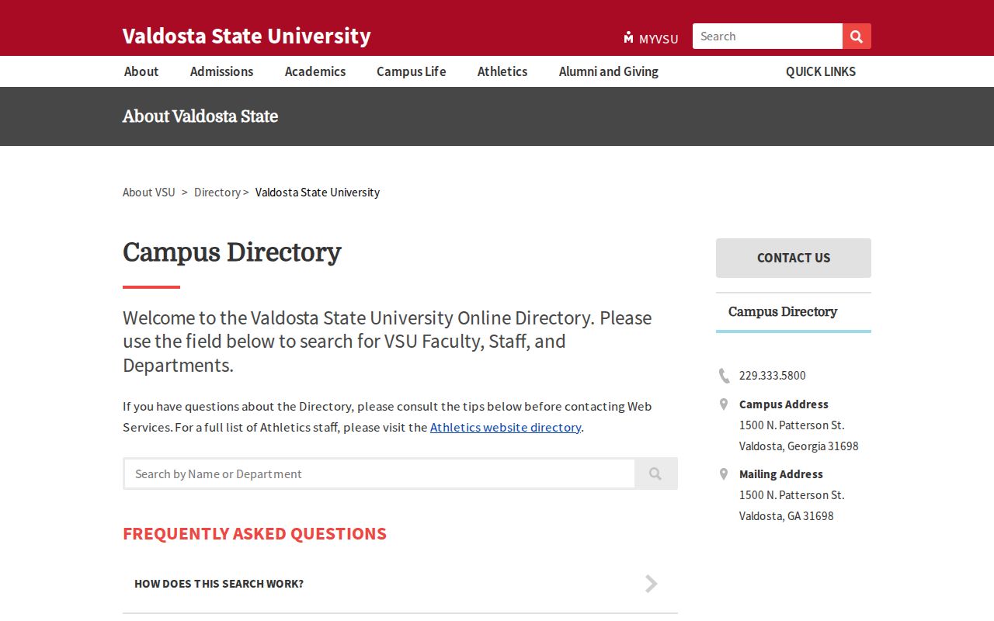This screenshot has height=621, width=994.
Task: Click the Directory breadcrumb link
Action: (x=217, y=193)
